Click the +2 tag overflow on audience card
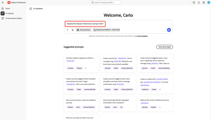 [x=160, y=89]
